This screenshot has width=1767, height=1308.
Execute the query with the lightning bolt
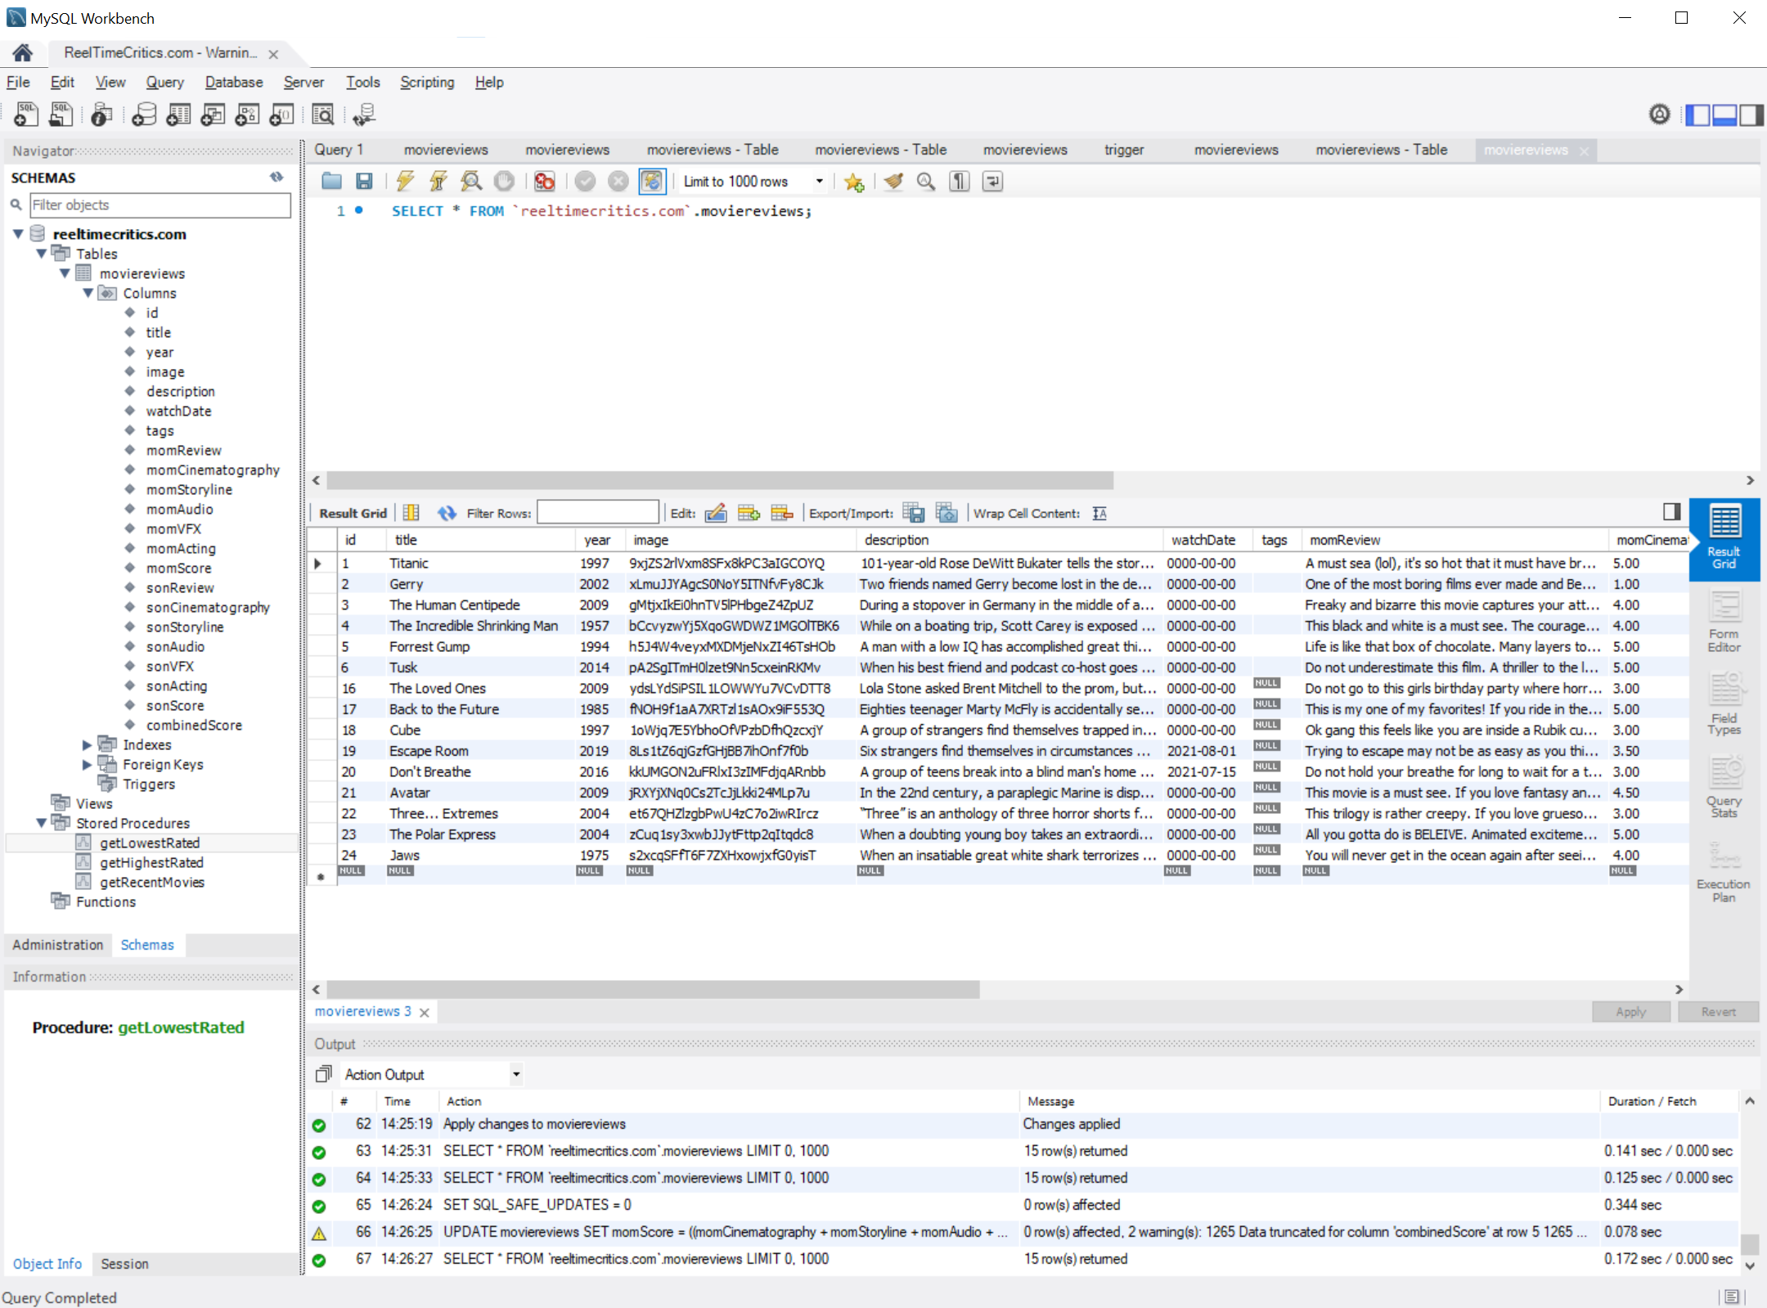(405, 182)
